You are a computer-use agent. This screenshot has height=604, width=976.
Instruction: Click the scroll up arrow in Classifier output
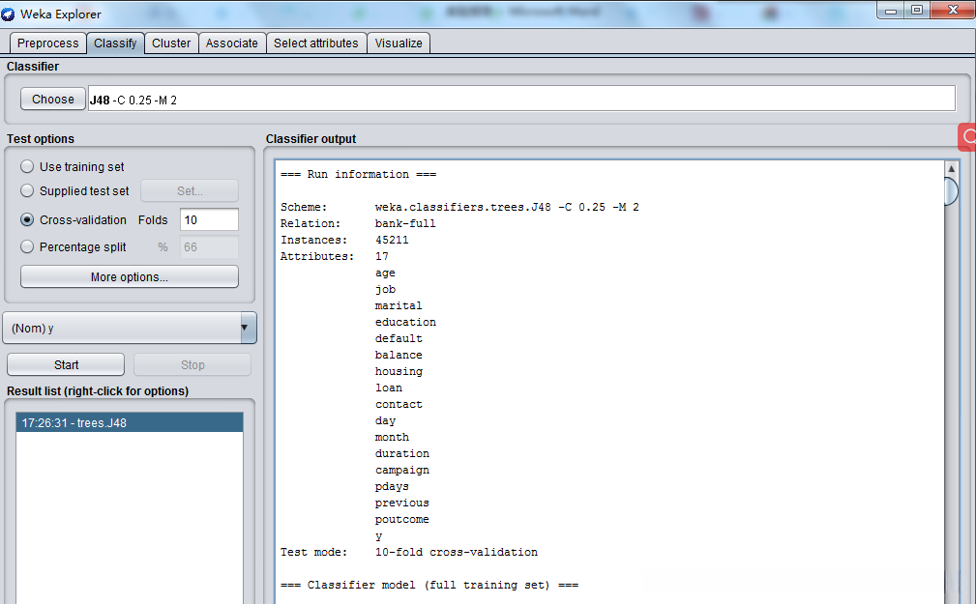point(951,169)
